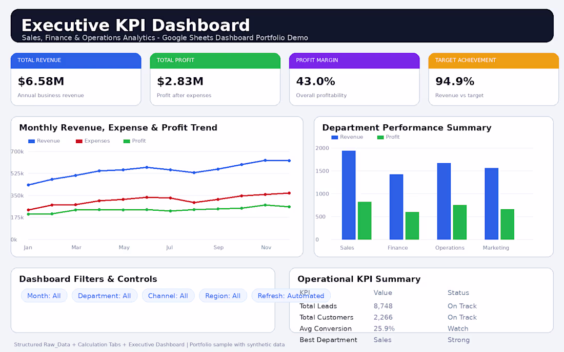Image resolution: width=564 pixels, height=352 pixels.
Task: Click the 25.9% conversion value
Action: pyautogui.click(x=384, y=328)
